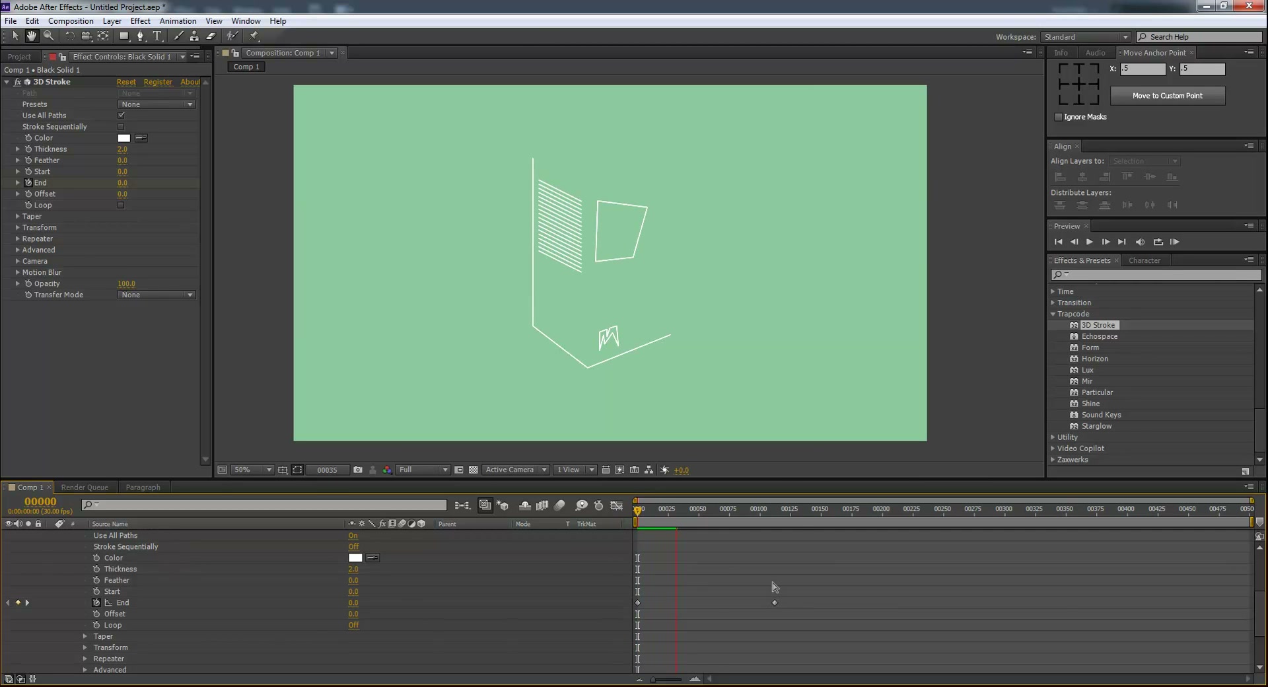Apply the Particular effect from Trapcode
This screenshot has height=687, width=1268.
[1097, 392]
